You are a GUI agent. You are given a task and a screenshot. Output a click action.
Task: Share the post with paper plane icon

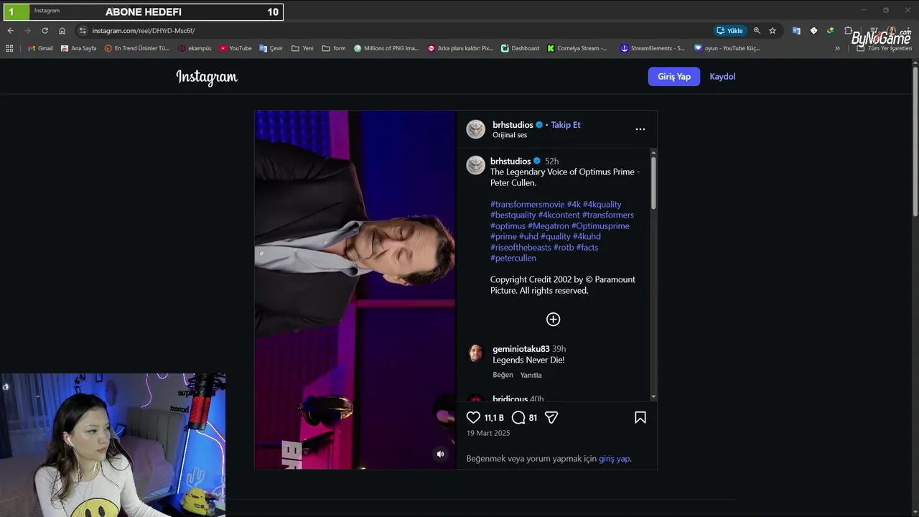[x=551, y=417]
